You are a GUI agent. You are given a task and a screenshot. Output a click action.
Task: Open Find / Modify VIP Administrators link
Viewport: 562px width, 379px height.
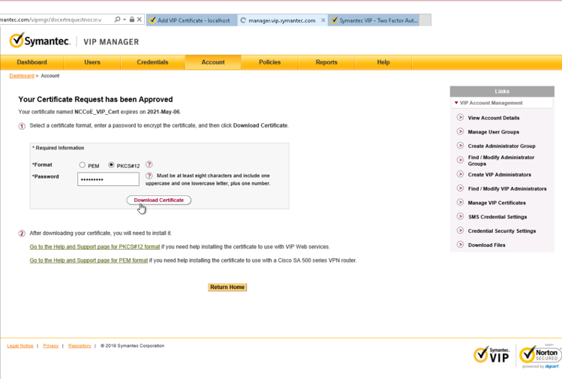coord(507,188)
